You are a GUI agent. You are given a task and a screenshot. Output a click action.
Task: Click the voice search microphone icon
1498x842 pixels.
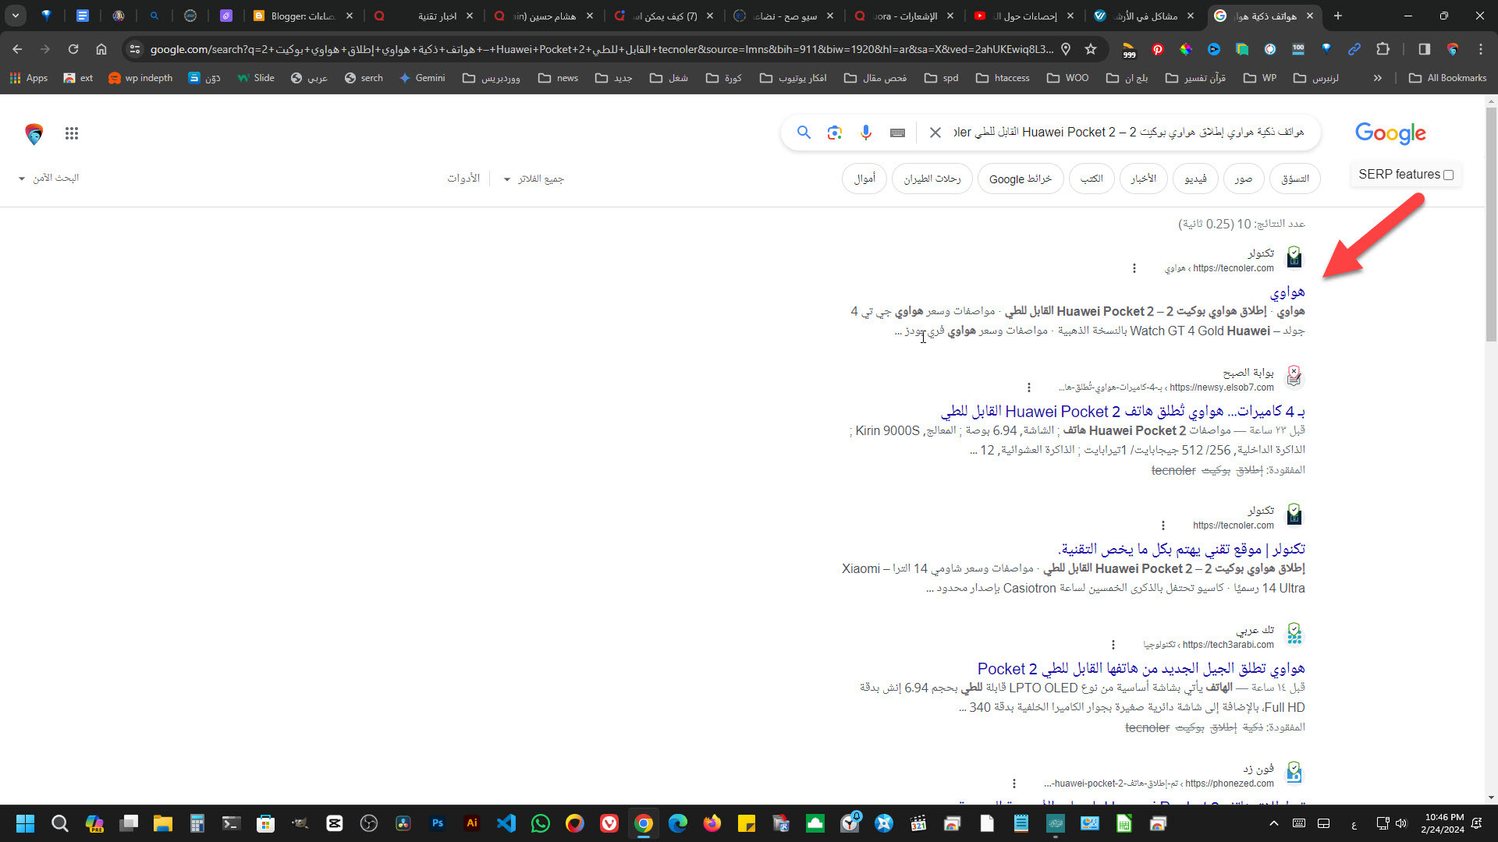tap(865, 133)
